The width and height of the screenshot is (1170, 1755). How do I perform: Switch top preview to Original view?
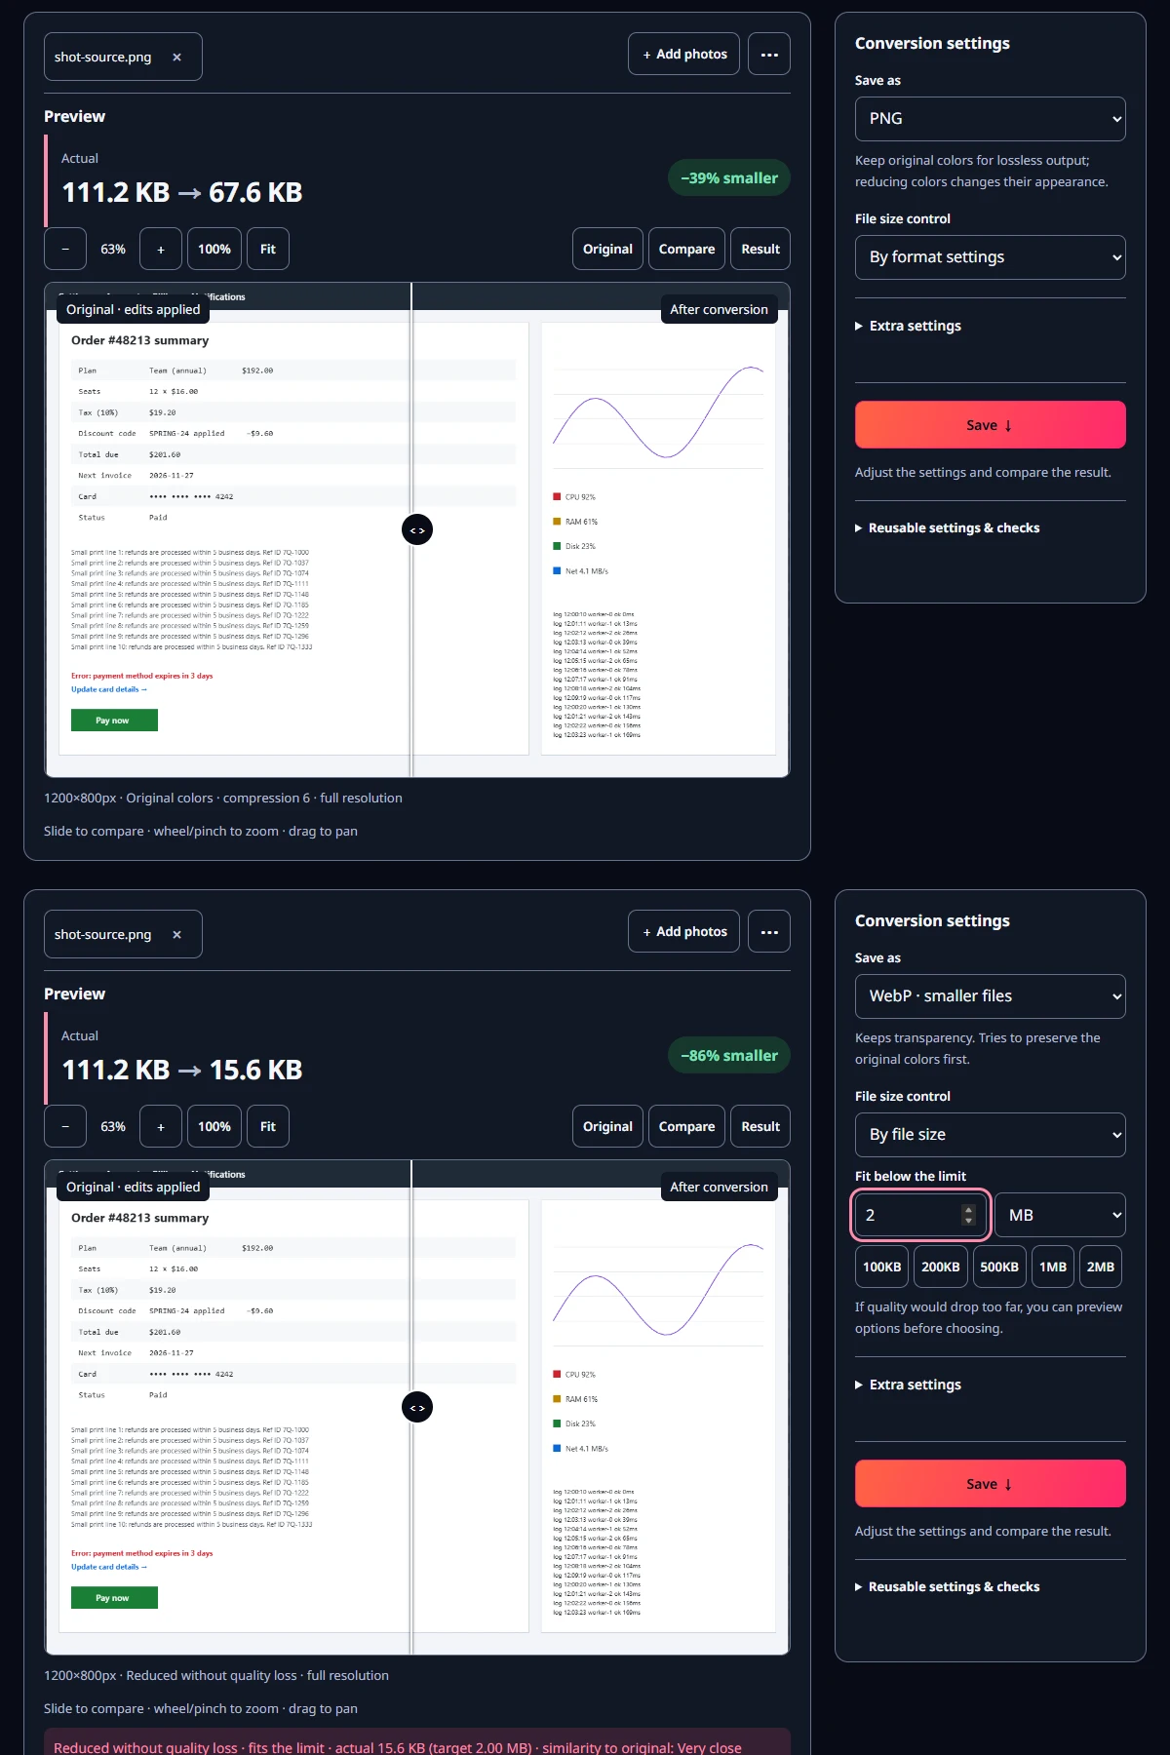607,250
